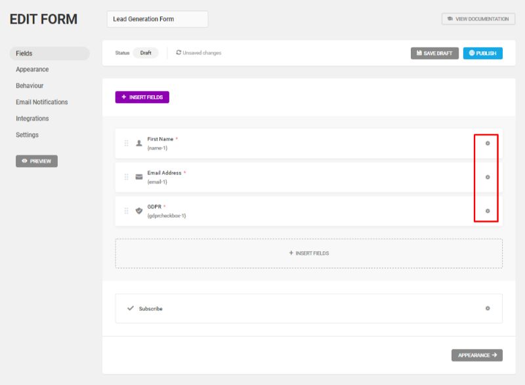Open settings gear for GDPR field
Image resolution: width=525 pixels, height=385 pixels.
[488, 211]
